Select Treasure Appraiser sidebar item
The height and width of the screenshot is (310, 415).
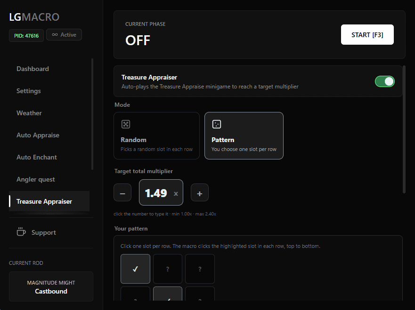pyautogui.click(x=49, y=201)
